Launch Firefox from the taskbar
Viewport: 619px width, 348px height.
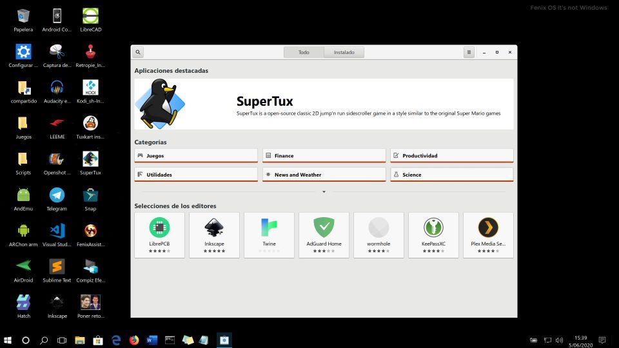[134, 340]
